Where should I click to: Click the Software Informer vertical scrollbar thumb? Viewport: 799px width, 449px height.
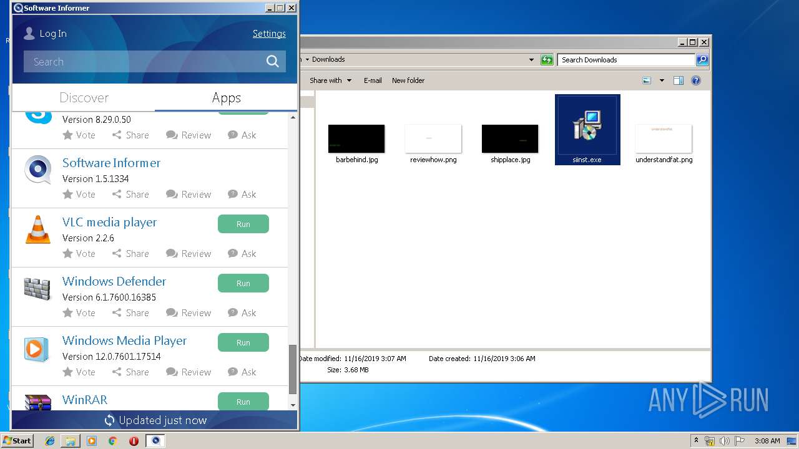tap(292, 369)
